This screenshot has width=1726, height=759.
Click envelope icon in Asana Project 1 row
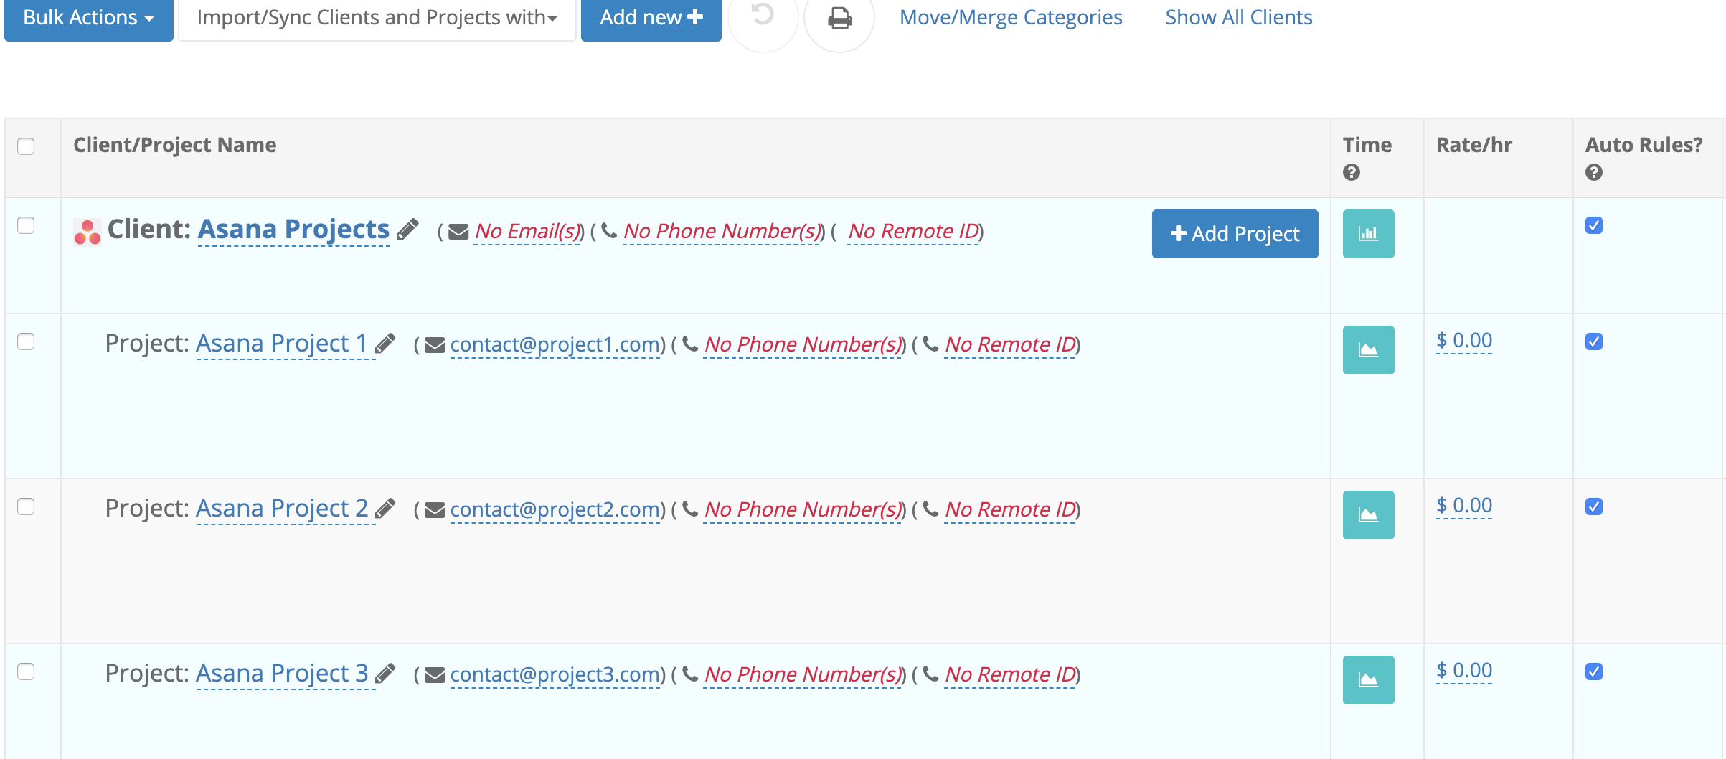(435, 345)
